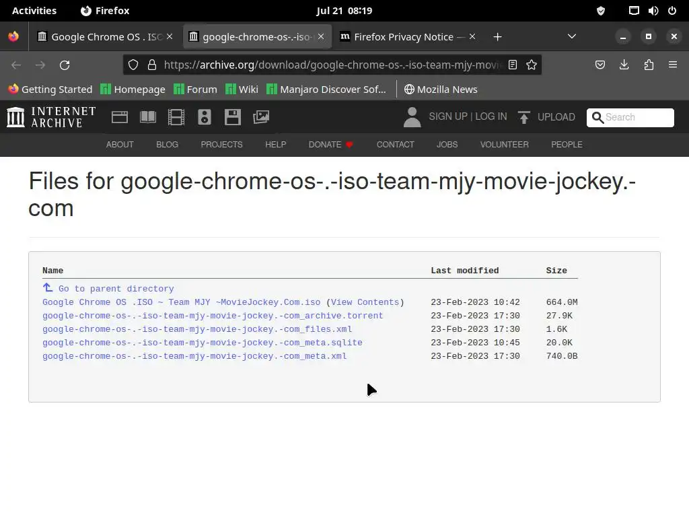Image resolution: width=689 pixels, height=517 pixels.
Task: Close the Google Chrome OS . ISO tab
Action: pos(170,37)
